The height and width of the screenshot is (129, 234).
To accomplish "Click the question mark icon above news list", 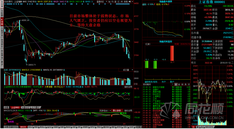I will [x=172, y=84].
